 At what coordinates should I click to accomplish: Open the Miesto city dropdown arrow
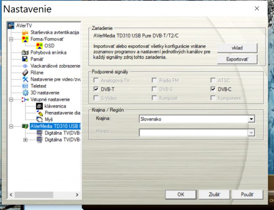point(251,133)
